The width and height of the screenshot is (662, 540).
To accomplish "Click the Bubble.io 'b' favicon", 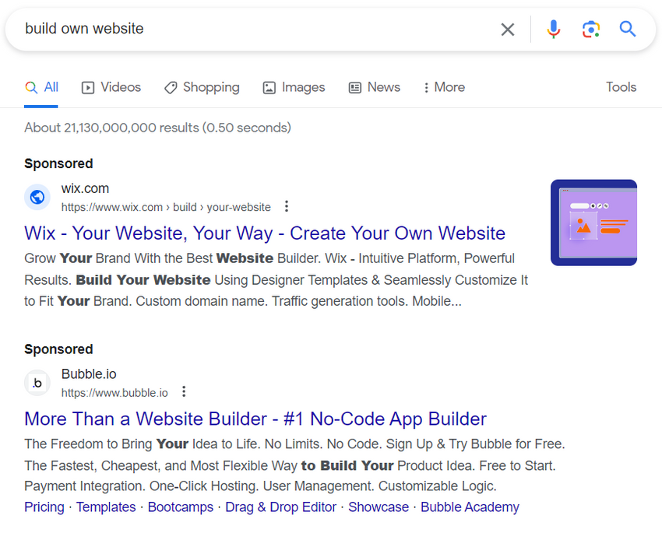I will tap(37, 383).
